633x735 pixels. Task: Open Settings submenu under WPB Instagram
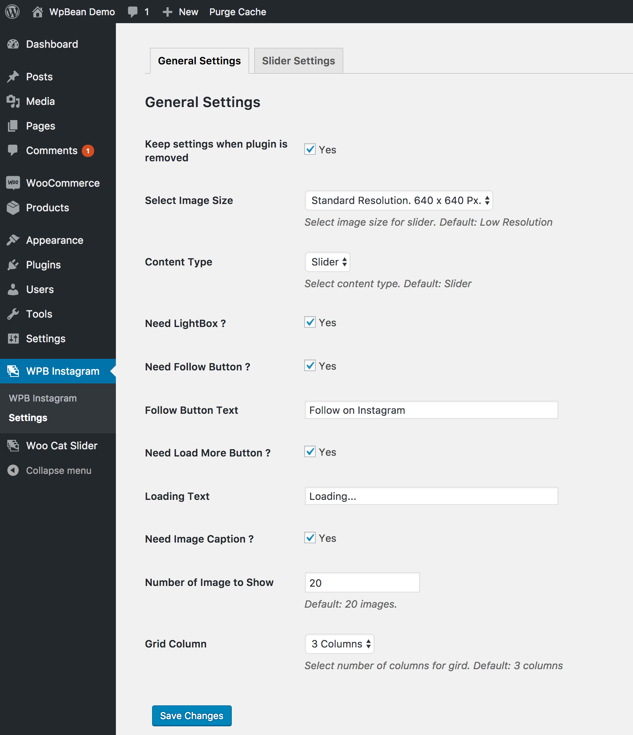(28, 417)
